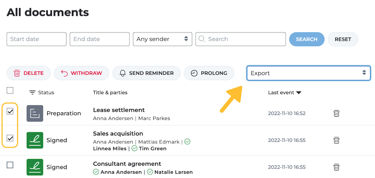Open the Any sender dropdown
The image size is (375, 178).
163,39
